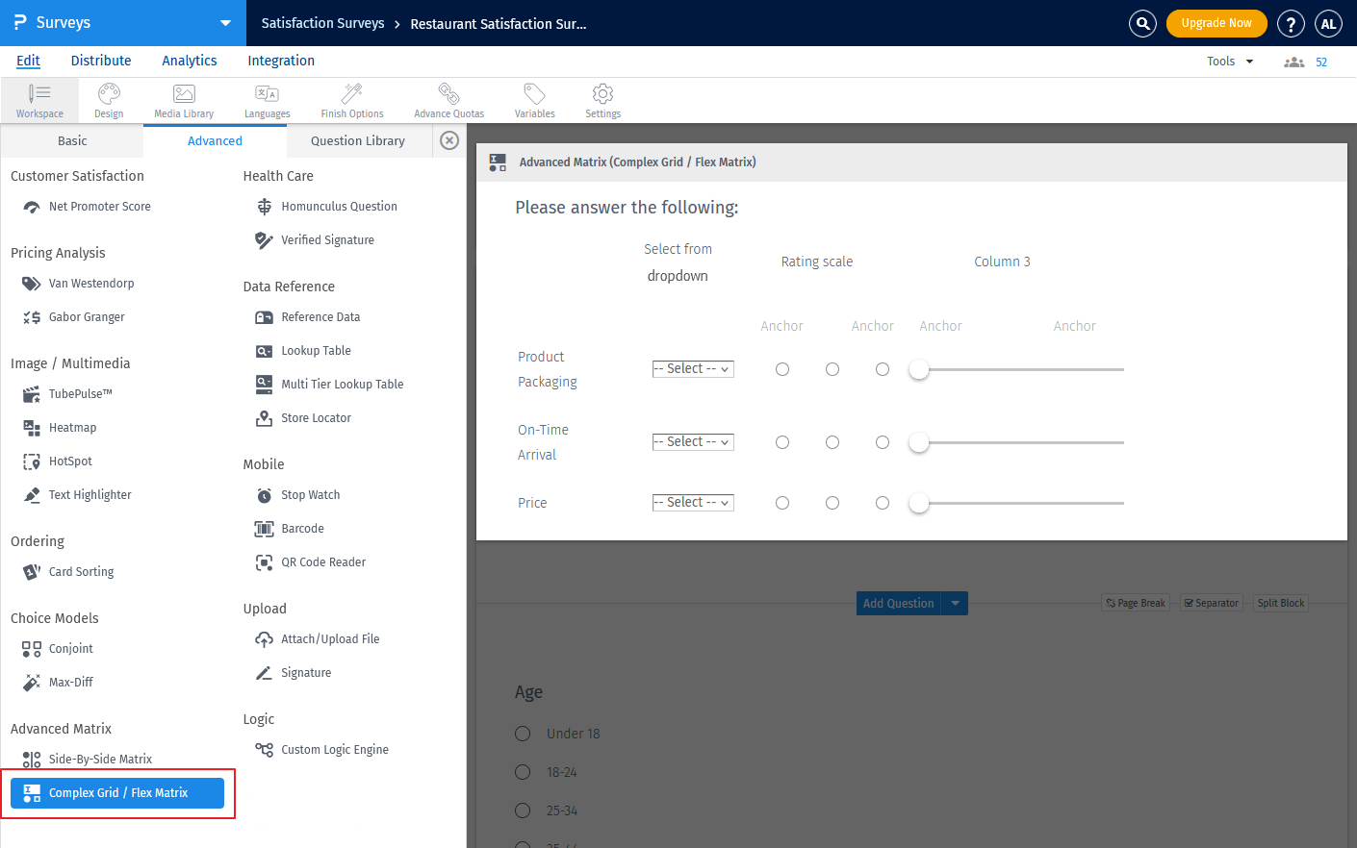Open the Media Library icon
Image resolution: width=1357 pixels, height=848 pixels.
click(184, 94)
